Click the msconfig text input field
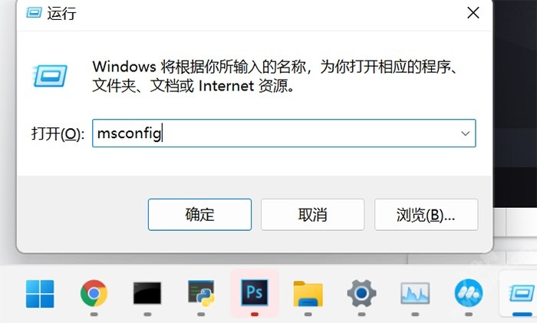The image size is (537, 323). (x=284, y=133)
